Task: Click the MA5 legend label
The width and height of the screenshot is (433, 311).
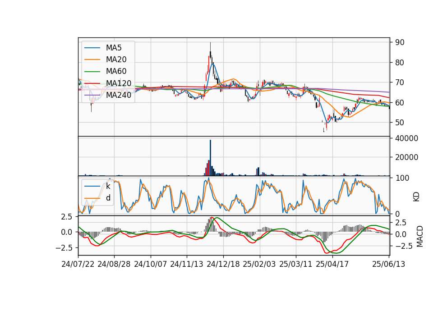Action: click(114, 48)
